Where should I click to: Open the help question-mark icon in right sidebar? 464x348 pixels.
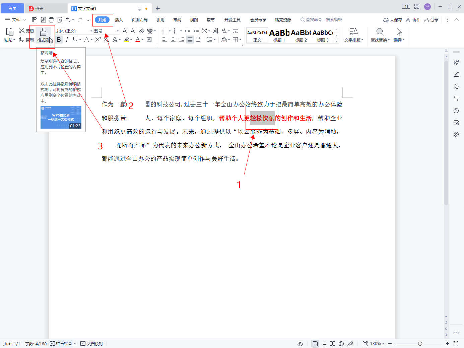tap(456, 111)
